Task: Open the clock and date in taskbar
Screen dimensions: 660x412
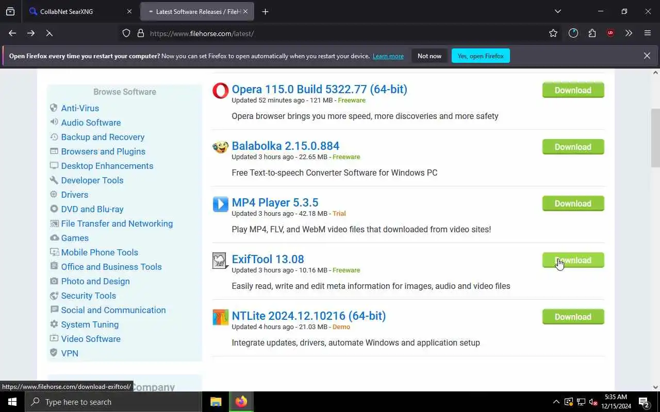Action: pyautogui.click(x=616, y=402)
